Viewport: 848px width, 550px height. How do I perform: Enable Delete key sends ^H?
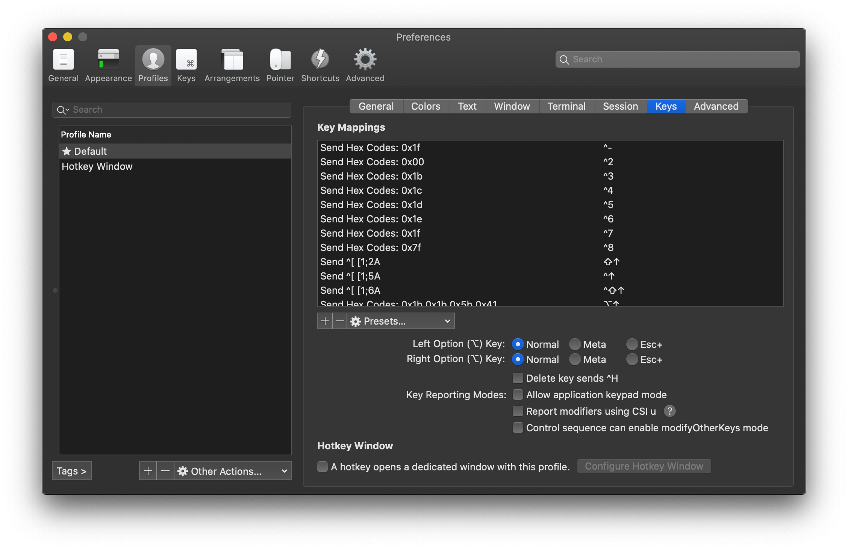point(518,378)
